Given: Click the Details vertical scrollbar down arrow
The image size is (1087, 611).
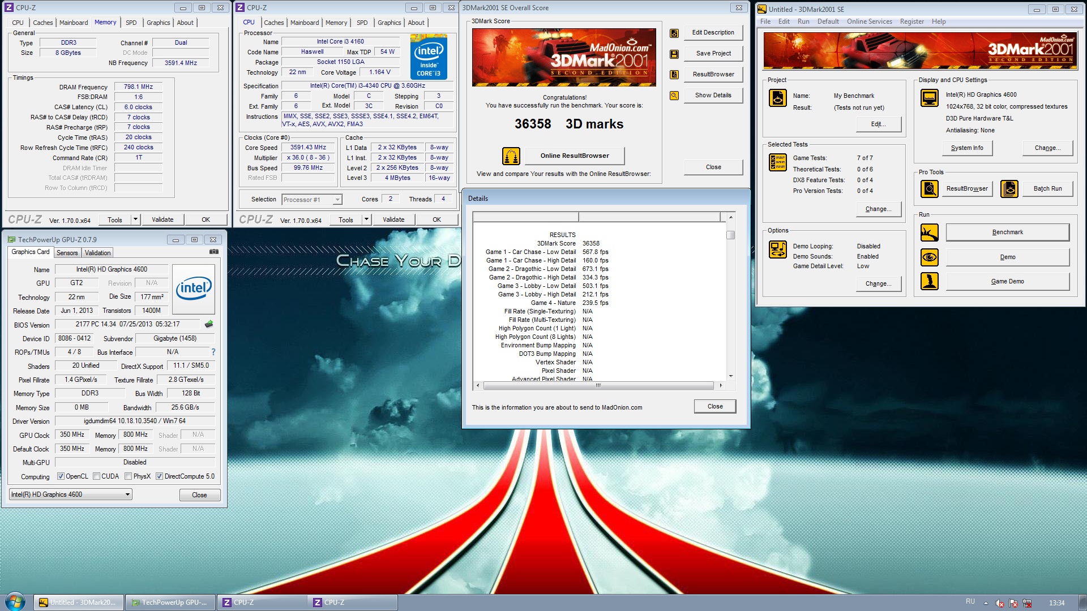Looking at the screenshot, I should click(731, 376).
